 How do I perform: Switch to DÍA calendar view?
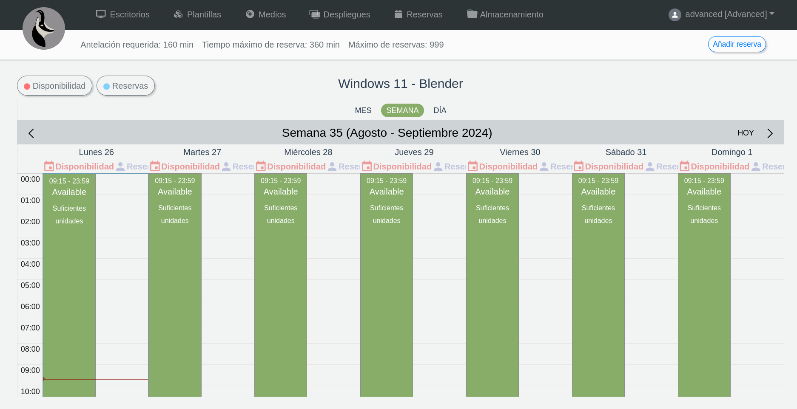(440, 110)
